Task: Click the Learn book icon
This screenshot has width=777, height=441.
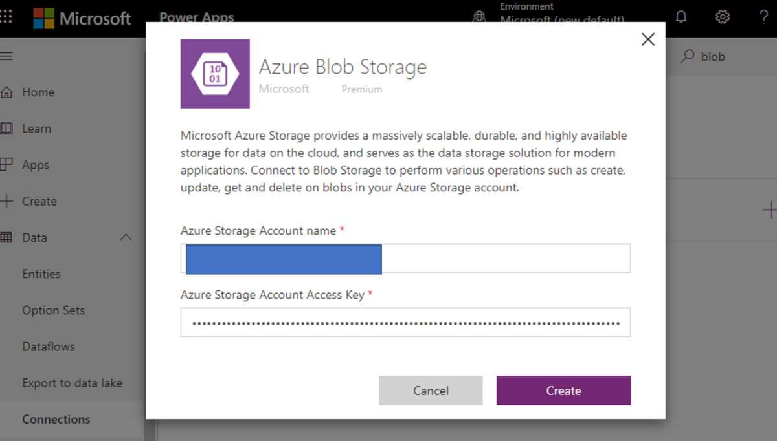Action: point(6,129)
